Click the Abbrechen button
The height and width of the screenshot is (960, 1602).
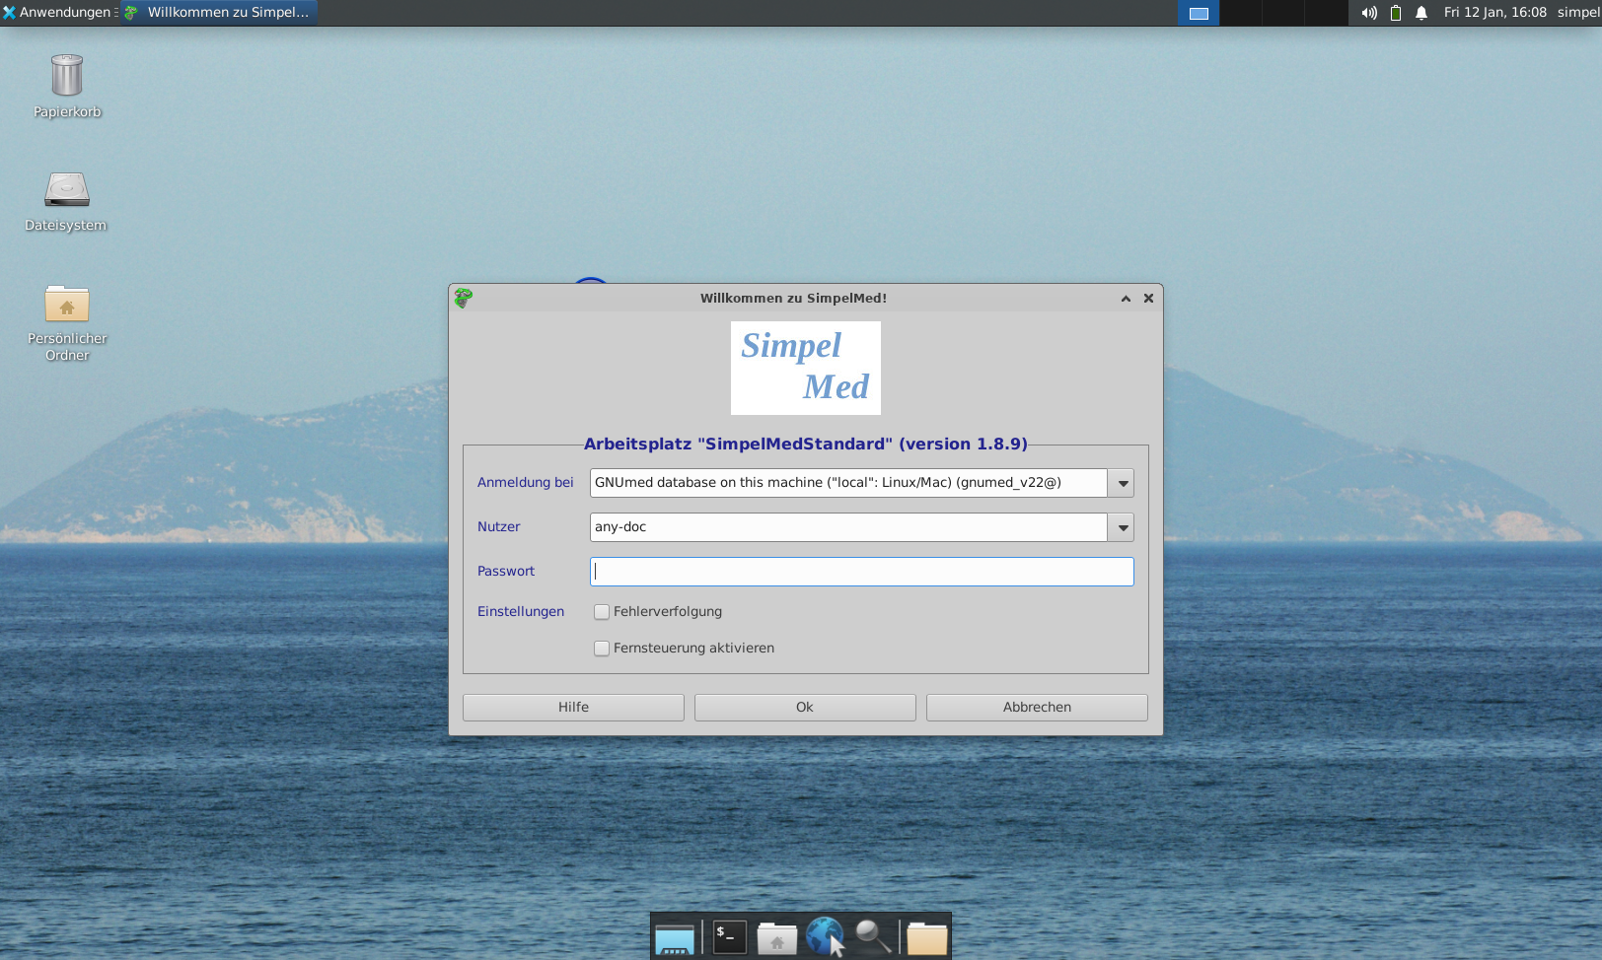(1037, 708)
